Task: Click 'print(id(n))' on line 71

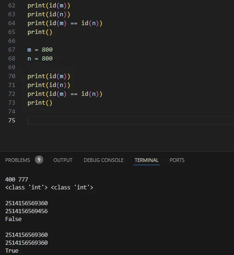Action: click(x=49, y=85)
